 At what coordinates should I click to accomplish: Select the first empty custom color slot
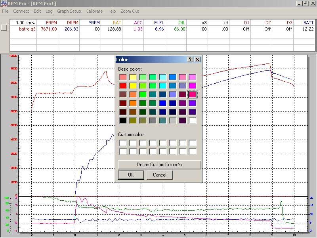[x=123, y=143]
